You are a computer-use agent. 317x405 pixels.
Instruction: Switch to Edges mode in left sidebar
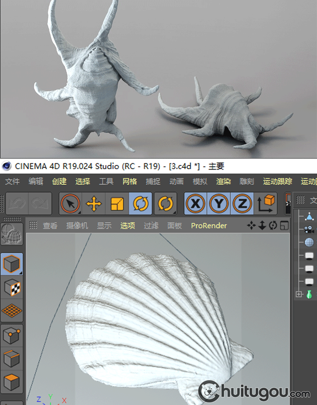[12, 359]
